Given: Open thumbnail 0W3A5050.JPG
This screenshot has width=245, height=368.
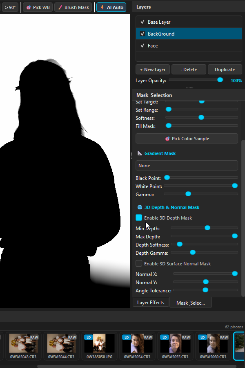Looking at the screenshot, I should click(99, 346).
